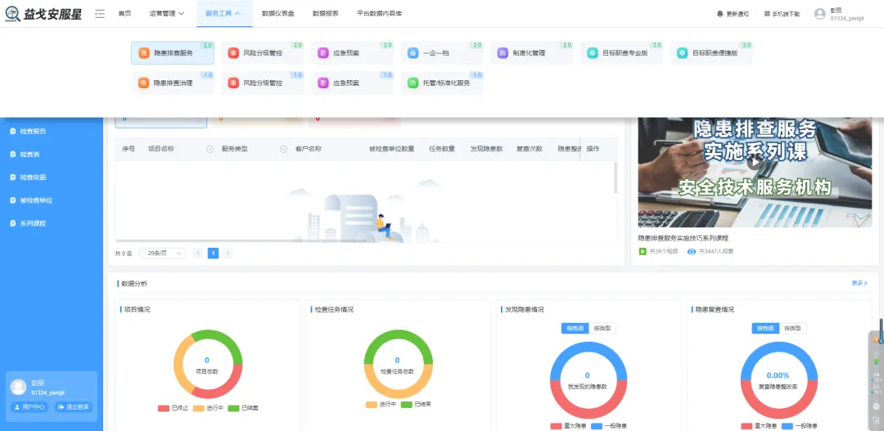Click the 退出登录 button
The image size is (884, 431).
(74, 406)
